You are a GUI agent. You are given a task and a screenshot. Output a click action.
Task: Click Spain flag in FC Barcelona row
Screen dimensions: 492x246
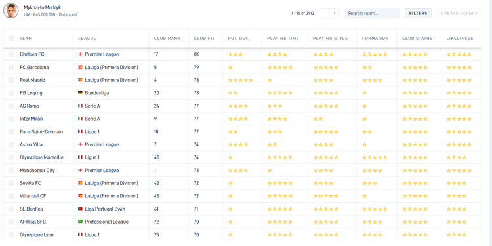[x=80, y=67]
